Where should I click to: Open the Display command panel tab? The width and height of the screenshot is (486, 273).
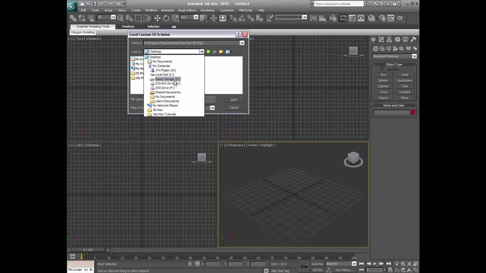click(406, 39)
